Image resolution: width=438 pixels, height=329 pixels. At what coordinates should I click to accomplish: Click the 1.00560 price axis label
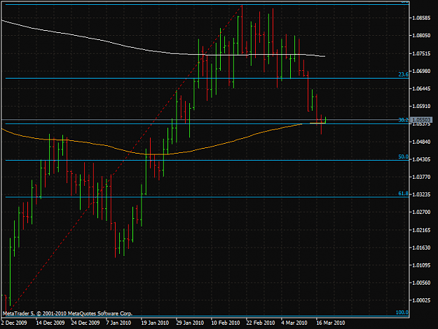pyautogui.click(x=421, y=283)
